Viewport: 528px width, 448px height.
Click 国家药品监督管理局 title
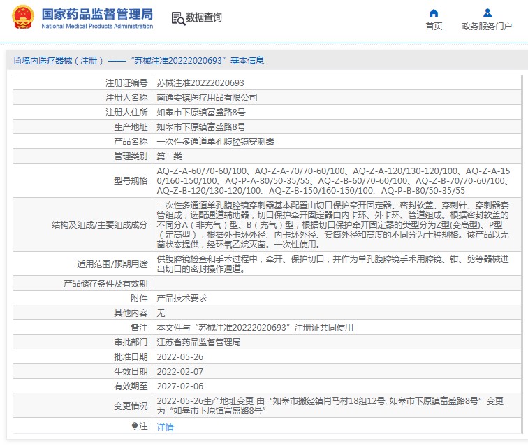pos(97,14)
